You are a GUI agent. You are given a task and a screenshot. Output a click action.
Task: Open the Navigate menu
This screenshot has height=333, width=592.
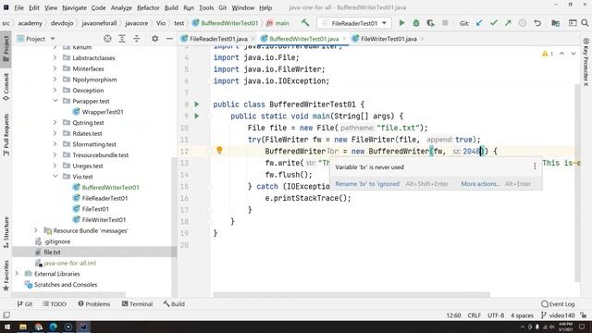(74, 7)
